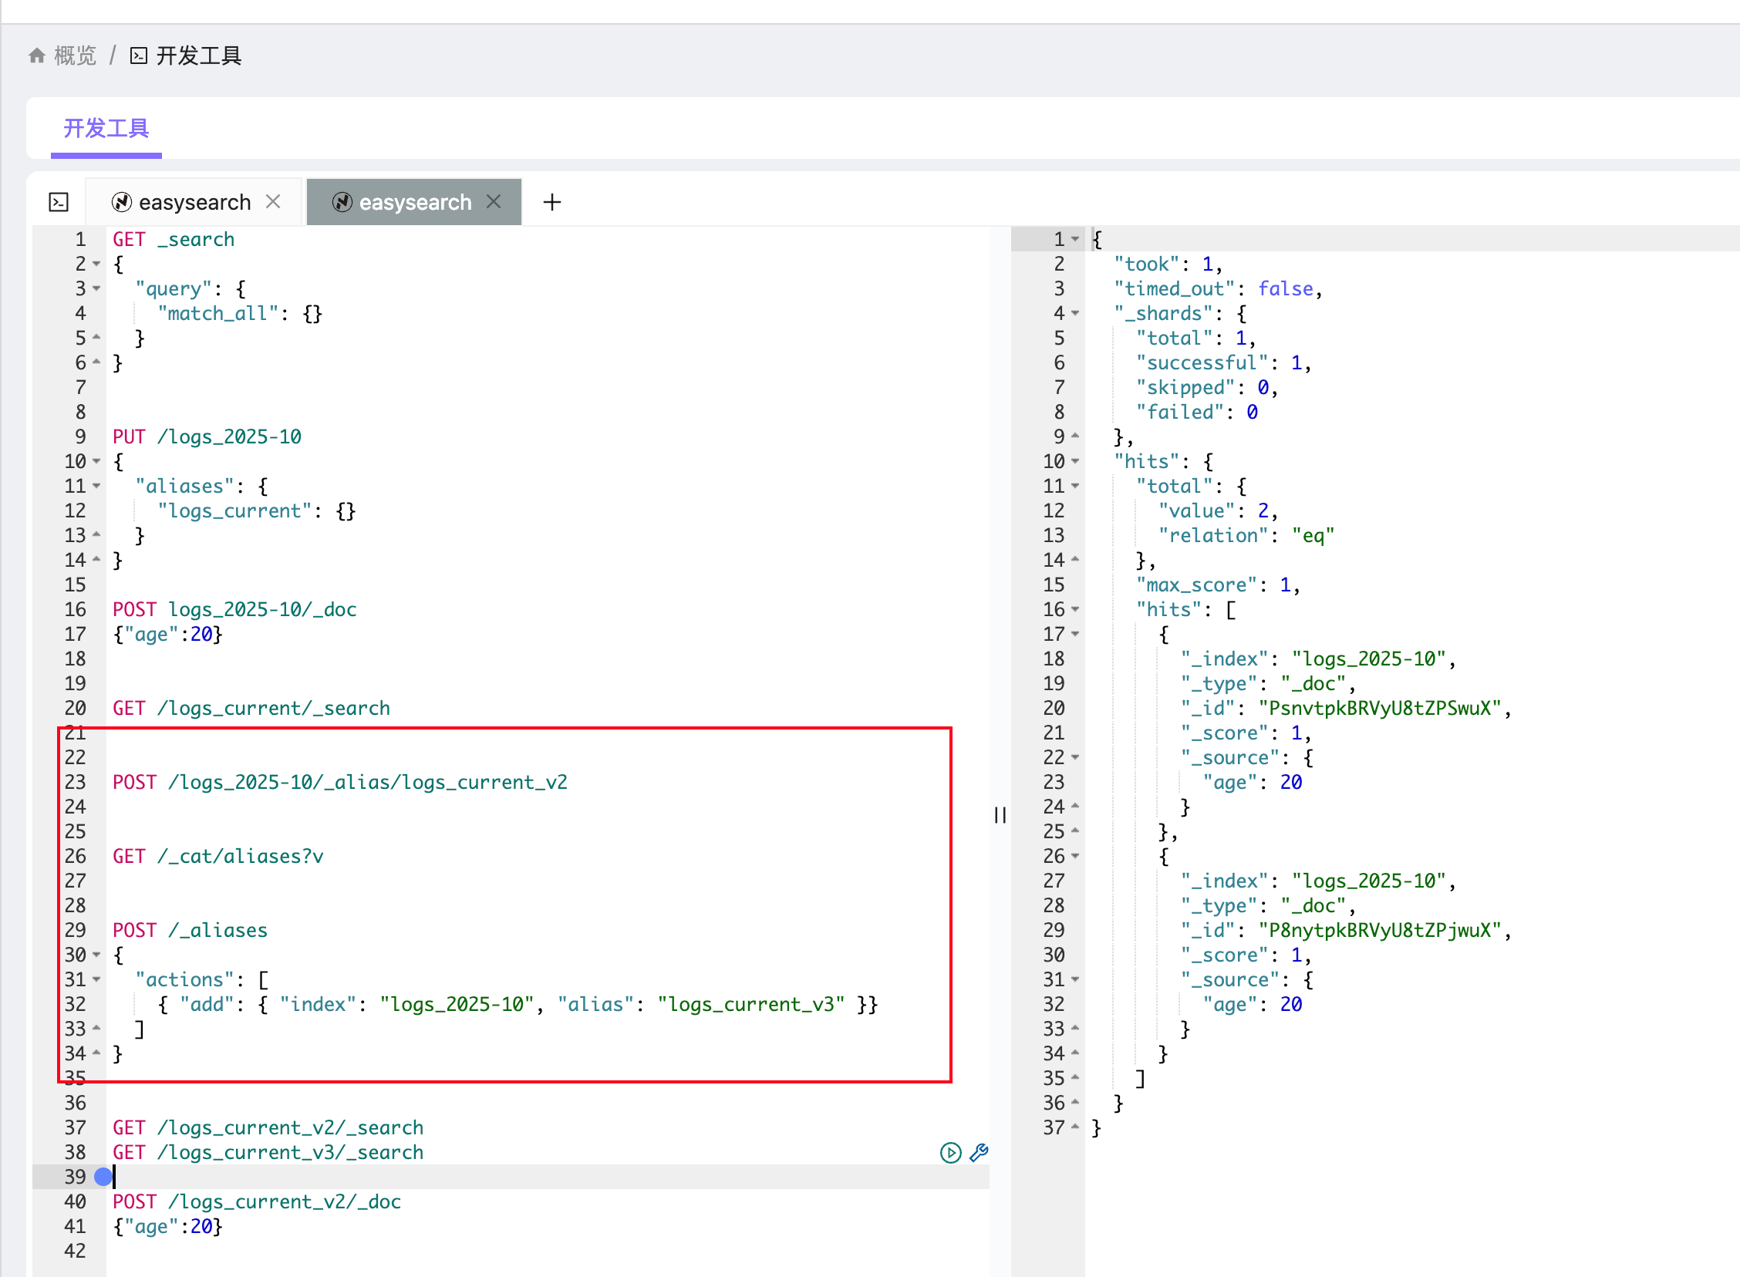Add a new console tab with plus
Viewport: 1740px width, 1277px height.
(x=552, y=203)
